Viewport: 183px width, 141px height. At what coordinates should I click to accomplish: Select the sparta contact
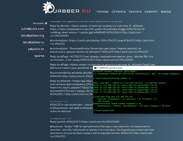click(x=39, y=56)
